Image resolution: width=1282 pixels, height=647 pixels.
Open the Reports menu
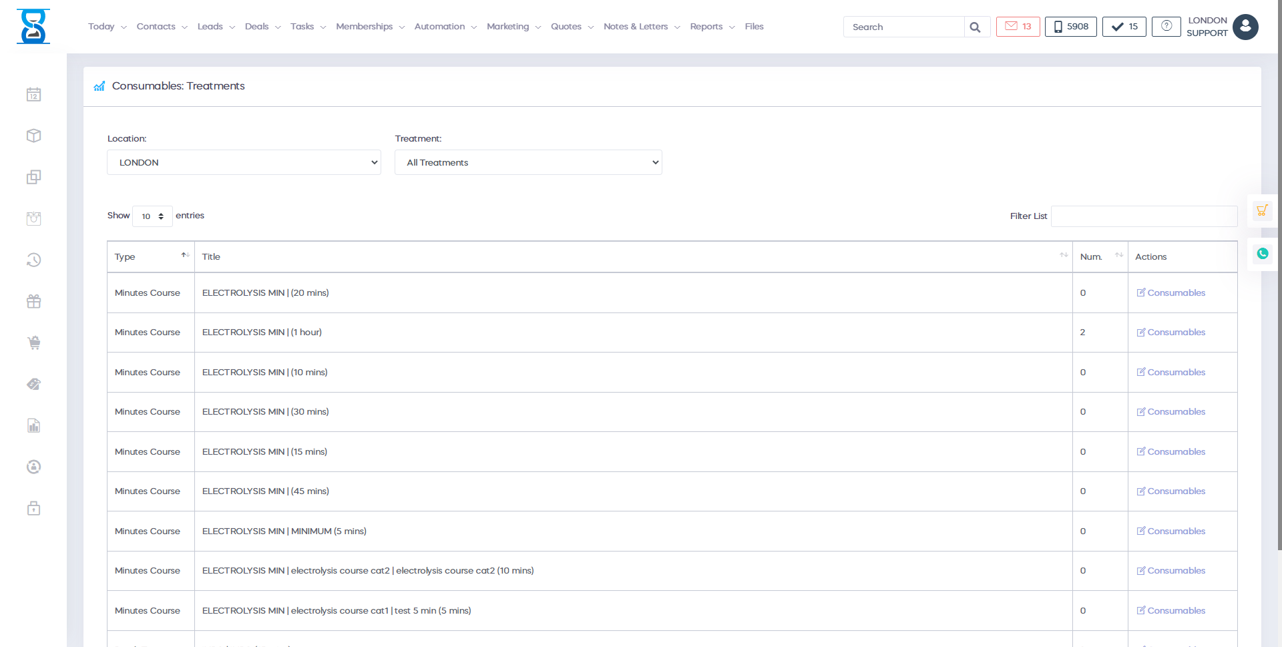pyautogui.click(x=712, y=27)
